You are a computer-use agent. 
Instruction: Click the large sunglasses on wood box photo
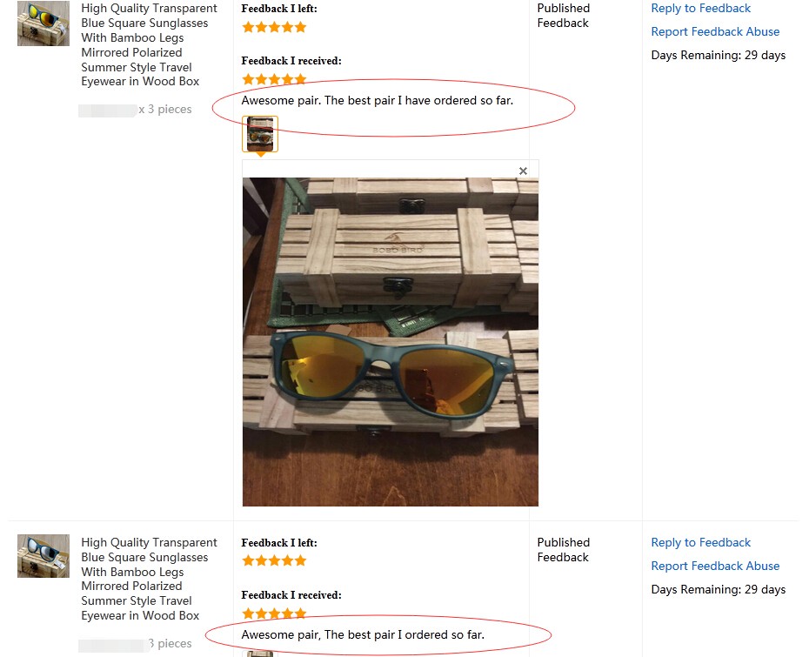click(x=390, y=341)
